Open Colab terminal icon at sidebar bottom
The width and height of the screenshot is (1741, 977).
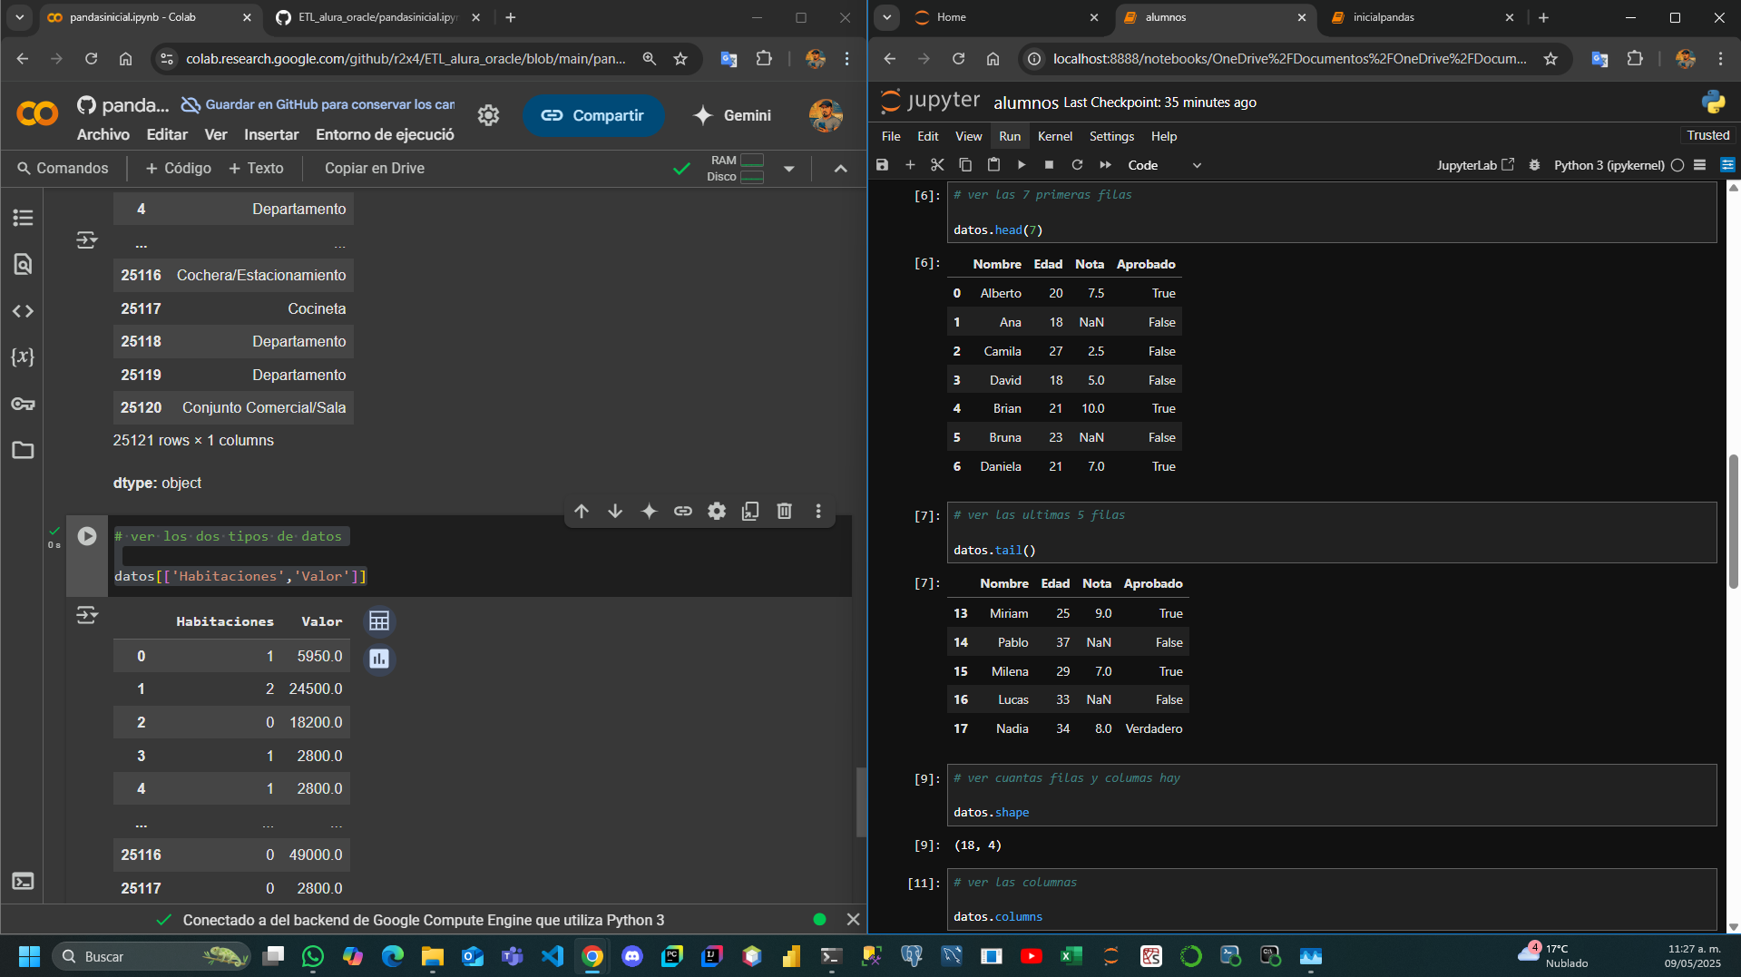point(23,881)
